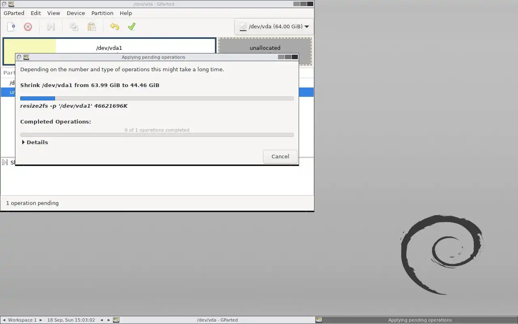Image resolution: width=518 pixels, height=324 pixels.
Task: Click the Debian swirl icon in the GParted title bar
Action: click(4, 4)
